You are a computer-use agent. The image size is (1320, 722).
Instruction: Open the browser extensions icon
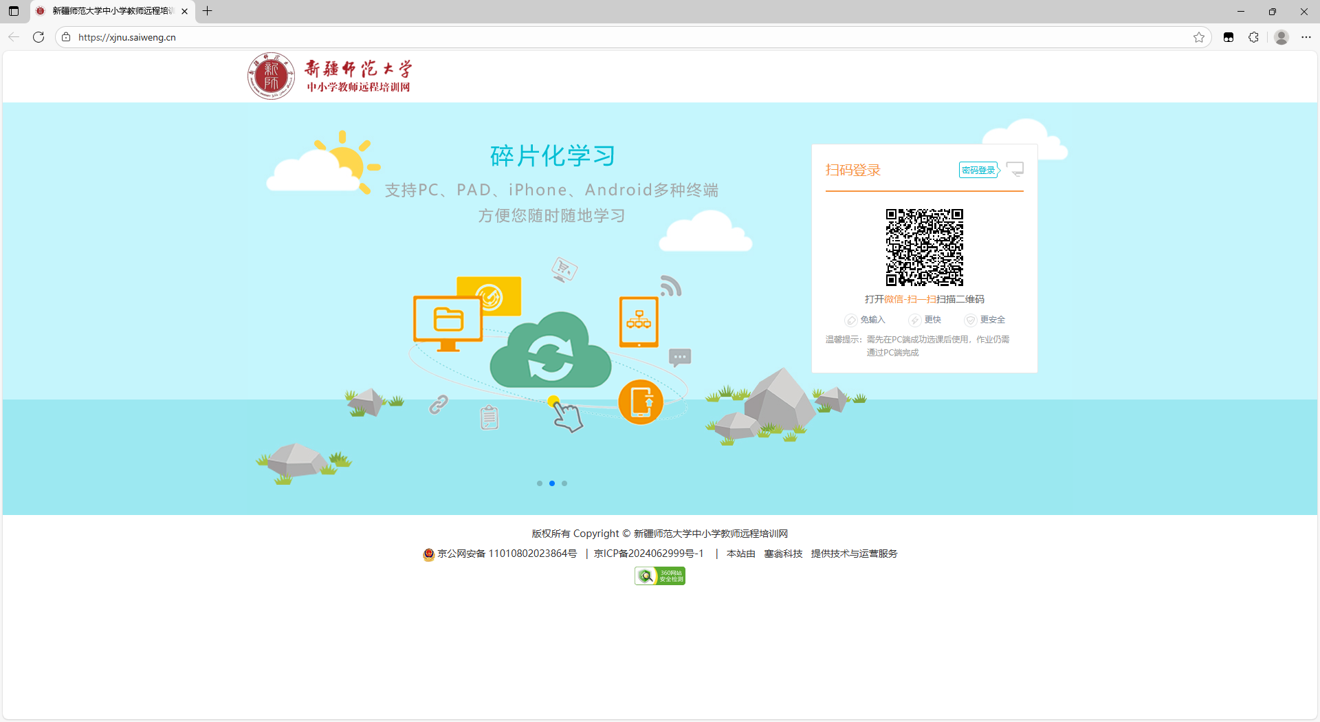pos(1253,37)
